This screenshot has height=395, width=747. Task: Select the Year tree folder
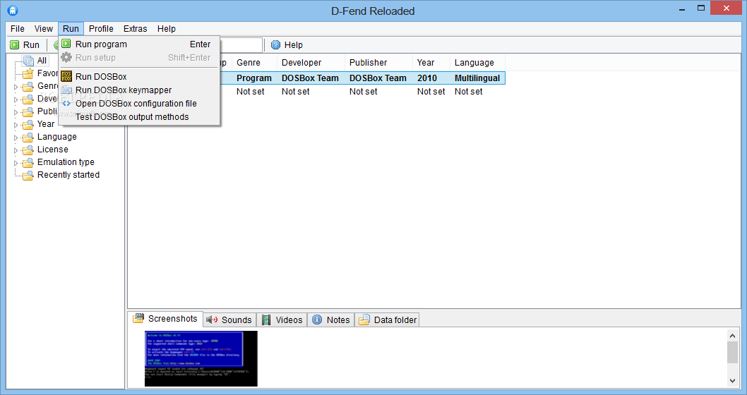pos(46,123)
